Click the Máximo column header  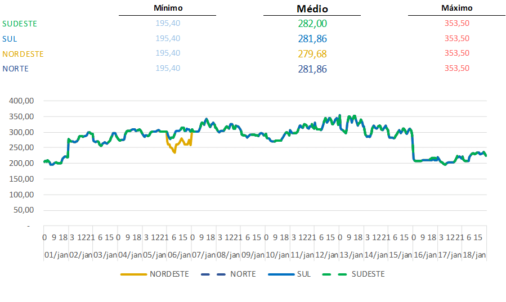pyautogui.click(x=456, y=8)
